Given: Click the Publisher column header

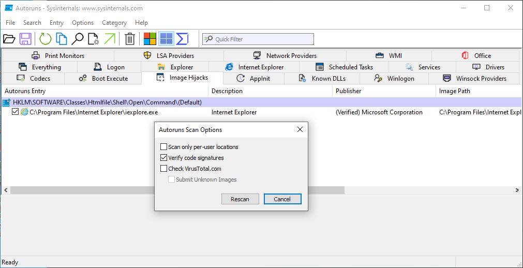Looking at the screenshot, I should point(384,91).
